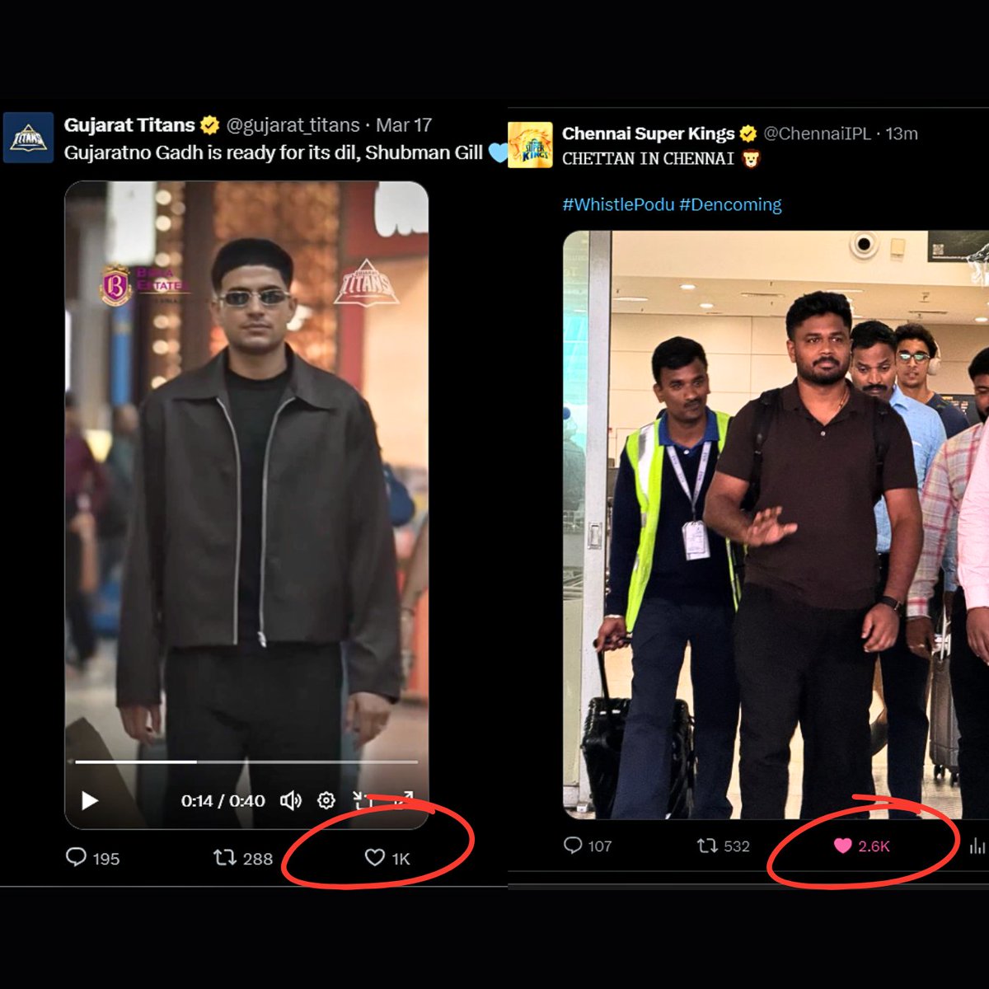The image size is (989, 989).
Task: Like the Gujarat Titans video tweet
Action: point(375,859)
